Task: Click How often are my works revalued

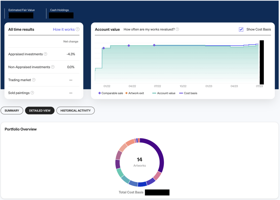Action: 149,29
